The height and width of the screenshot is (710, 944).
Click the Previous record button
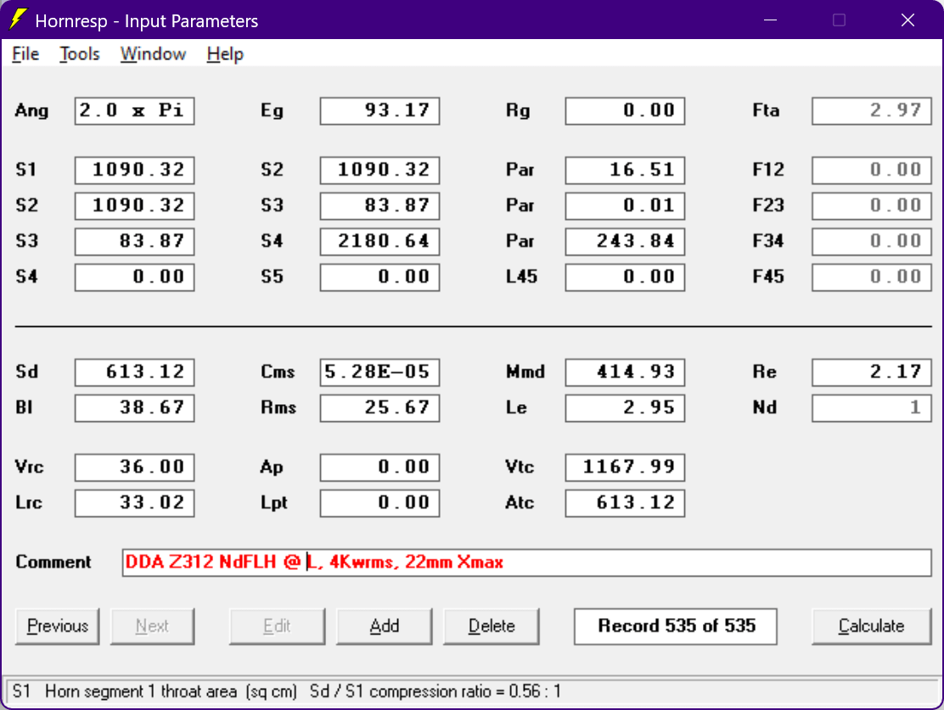point(57,626)
